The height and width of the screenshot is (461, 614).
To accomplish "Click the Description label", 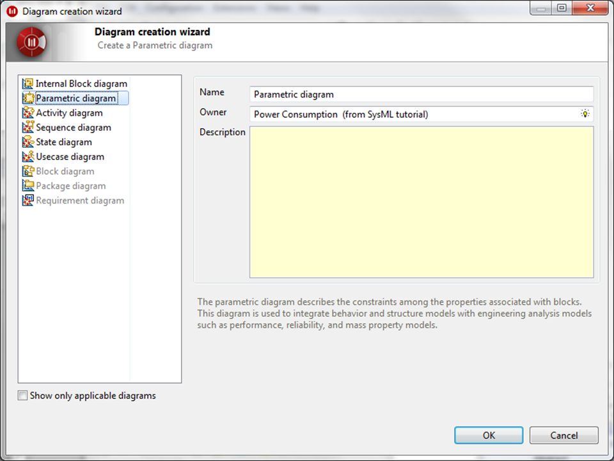I will 223,132.
